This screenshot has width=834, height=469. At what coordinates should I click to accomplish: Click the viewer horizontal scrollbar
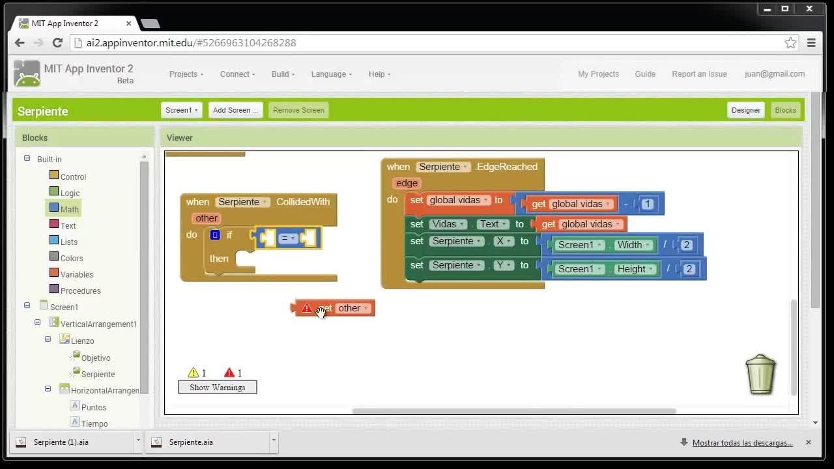coord(514,411)
